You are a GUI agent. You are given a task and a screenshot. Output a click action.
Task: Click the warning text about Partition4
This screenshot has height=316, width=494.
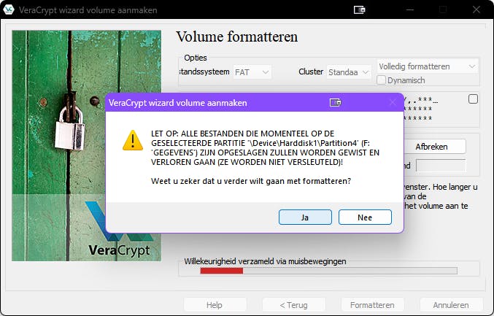pos(266,147)
